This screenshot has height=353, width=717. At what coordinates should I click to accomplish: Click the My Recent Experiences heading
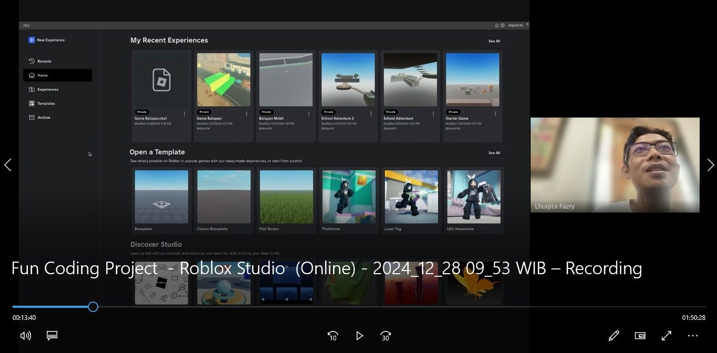169,40
